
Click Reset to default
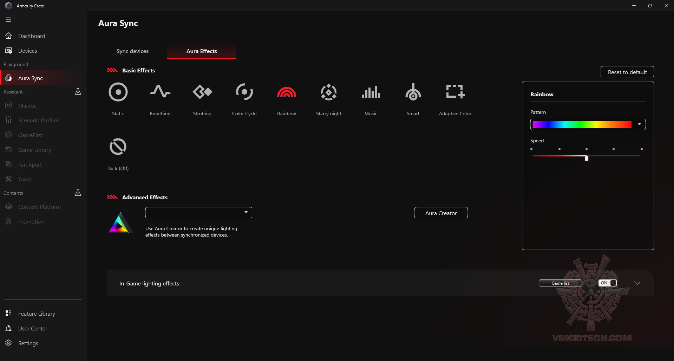[627, 72]
